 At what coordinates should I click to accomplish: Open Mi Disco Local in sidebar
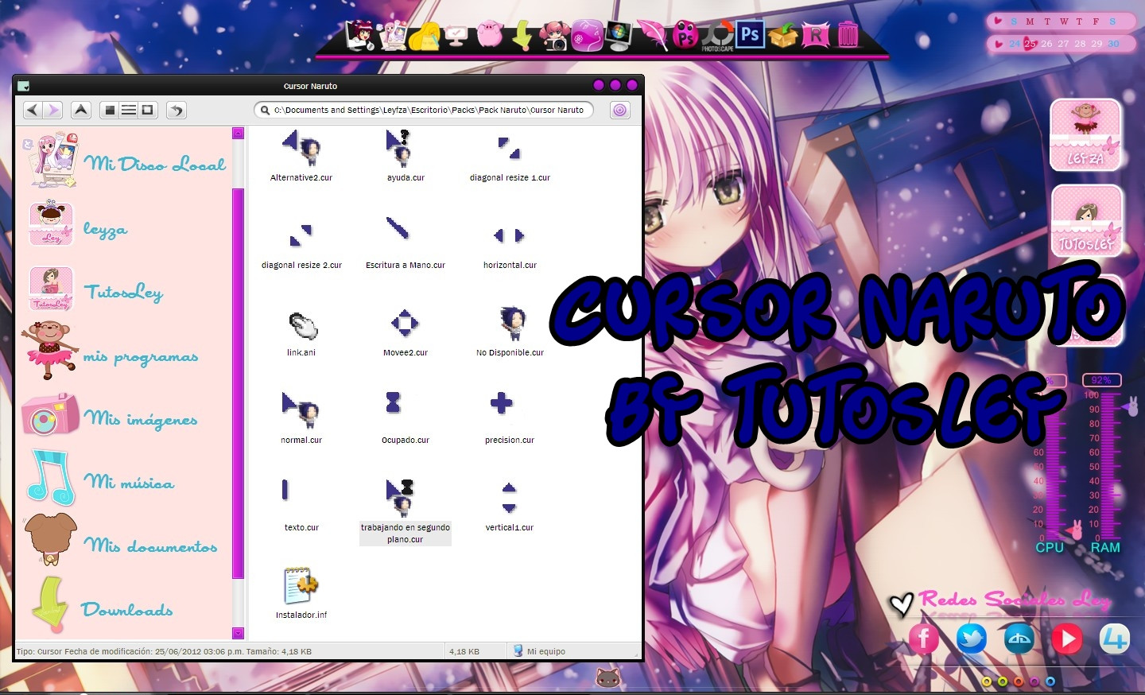[x=126, y=162]
